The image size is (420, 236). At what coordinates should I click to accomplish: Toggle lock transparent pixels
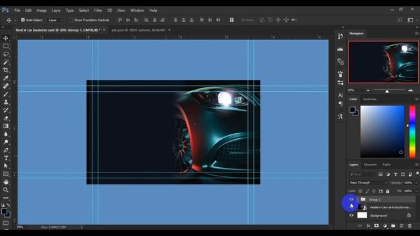pyautogui.click(x=360, y=191)
